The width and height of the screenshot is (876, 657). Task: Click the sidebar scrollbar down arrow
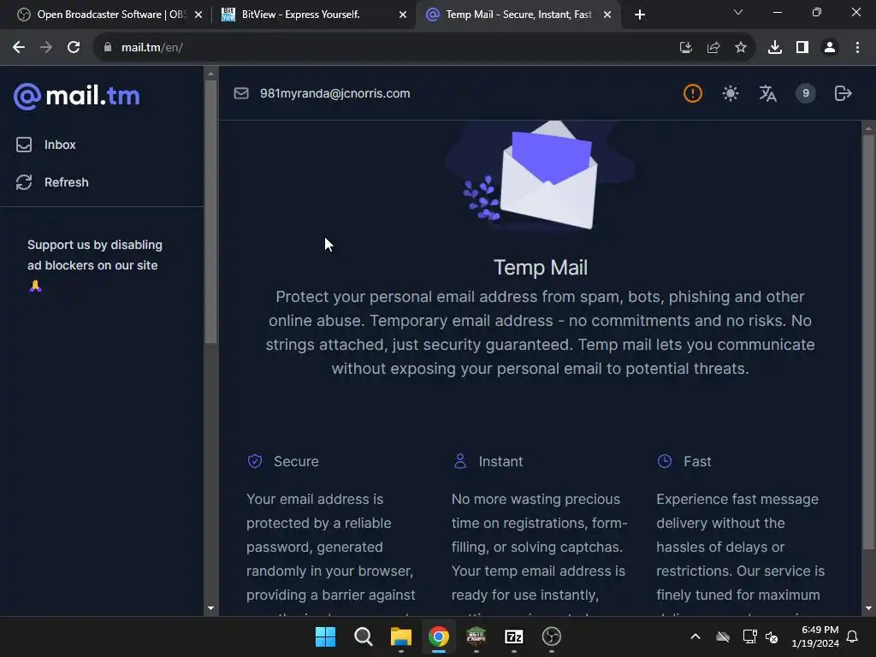[210, 608]
